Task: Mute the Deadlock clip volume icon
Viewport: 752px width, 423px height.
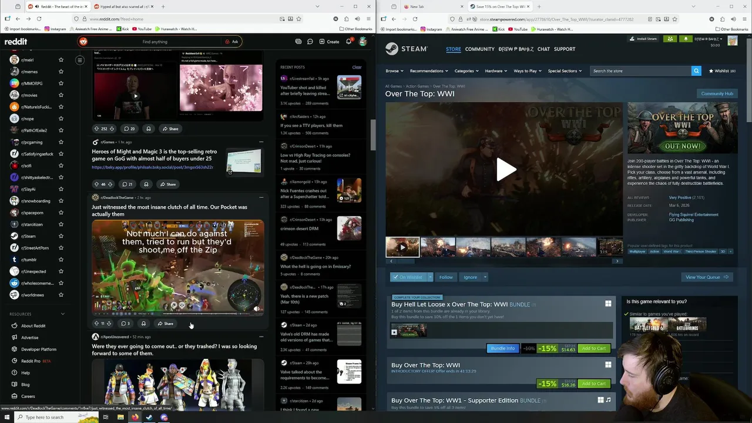Action: click(x=256, y=308)
